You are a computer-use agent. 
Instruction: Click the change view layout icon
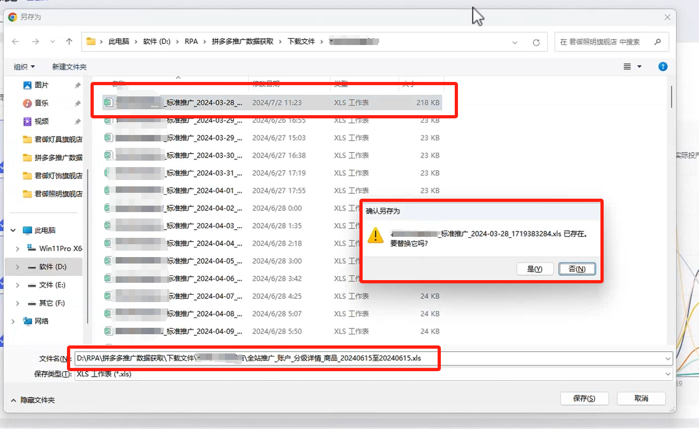pos(627,67)
